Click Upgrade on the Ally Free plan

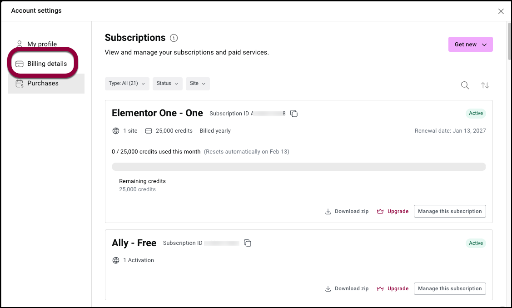click(x=393, y=288)
